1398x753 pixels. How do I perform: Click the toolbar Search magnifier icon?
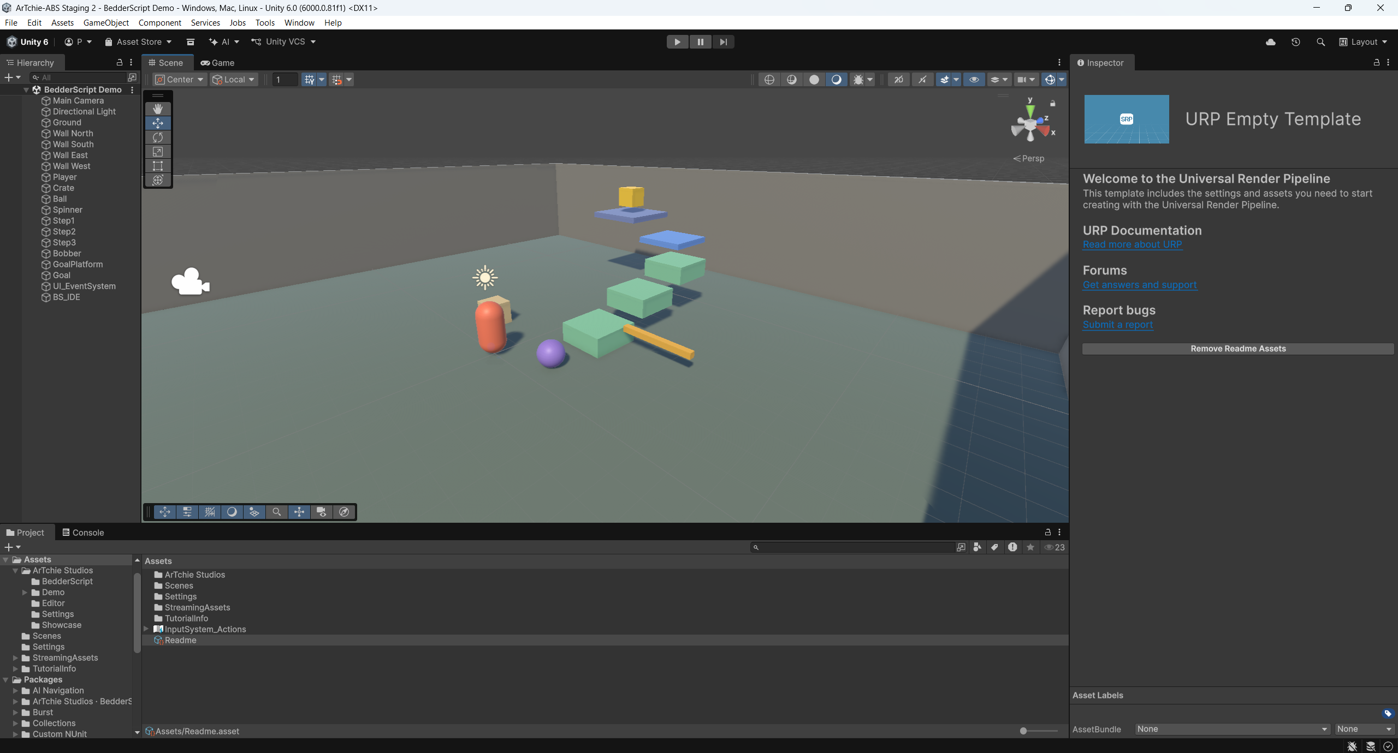[1320, 42]
